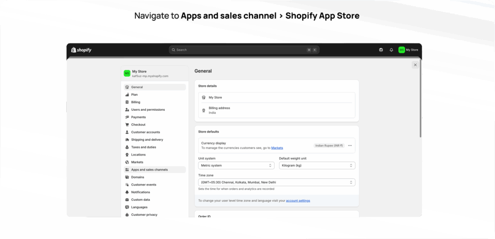Click the Locations pin icon
This screenshot has height=239, width=495.
127,155
